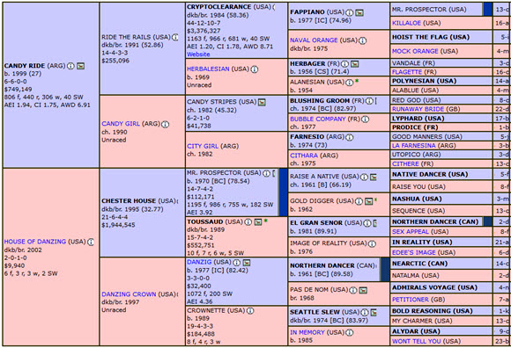
Task: View photo icon beside GOLD DIGGER
Action: (368, 201)
